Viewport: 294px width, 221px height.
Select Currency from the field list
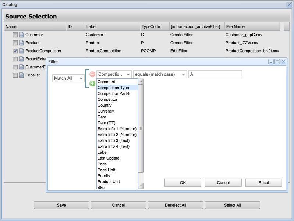(106, 111)
